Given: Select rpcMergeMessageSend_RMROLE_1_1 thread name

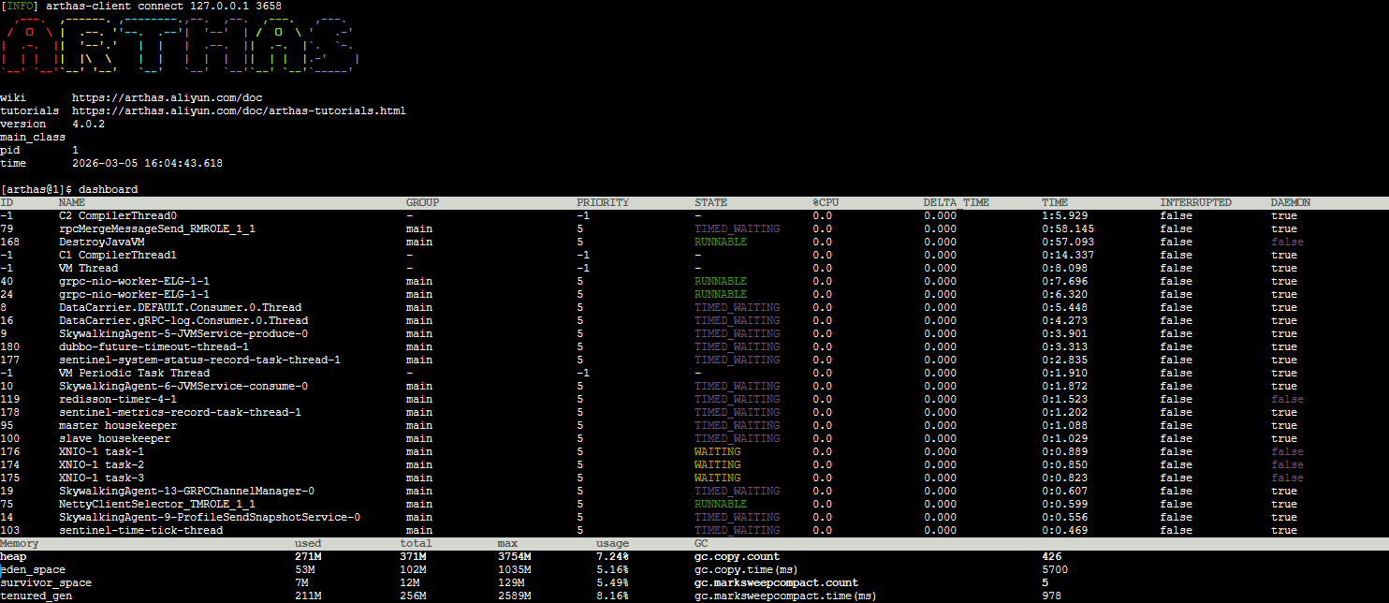Looking at the screenshot, I should (156, 228).
